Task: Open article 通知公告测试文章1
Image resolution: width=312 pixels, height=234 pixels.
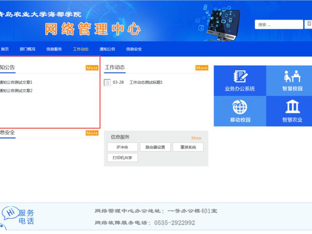Action: tap(16, 82)
